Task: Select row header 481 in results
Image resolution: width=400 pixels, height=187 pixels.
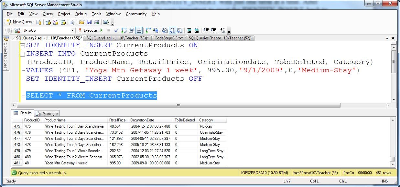Action: 17,163
